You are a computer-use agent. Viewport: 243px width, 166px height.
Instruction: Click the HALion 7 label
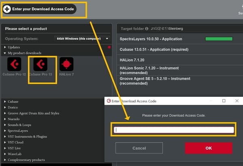[66, 74]
